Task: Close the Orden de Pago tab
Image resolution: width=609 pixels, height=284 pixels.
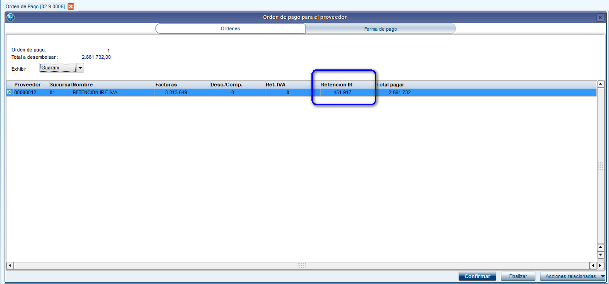Action: [71, 6]
